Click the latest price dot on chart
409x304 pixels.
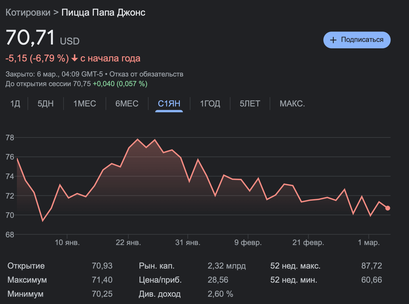click(388, 208)
